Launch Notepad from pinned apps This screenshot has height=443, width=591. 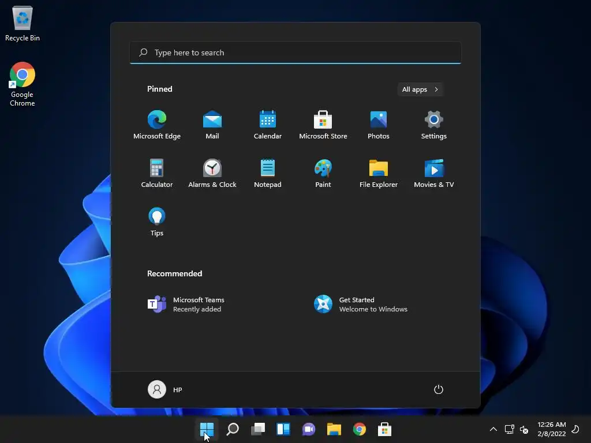click(268, 173)
